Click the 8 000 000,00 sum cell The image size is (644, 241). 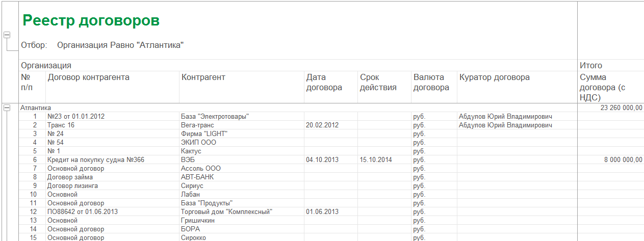point(623,159)
